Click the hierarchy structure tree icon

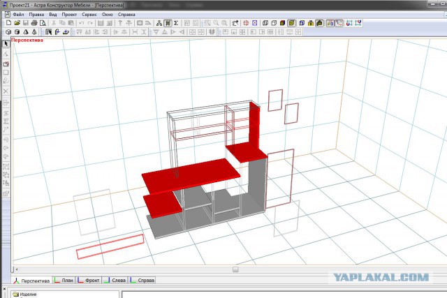(159, 23)
